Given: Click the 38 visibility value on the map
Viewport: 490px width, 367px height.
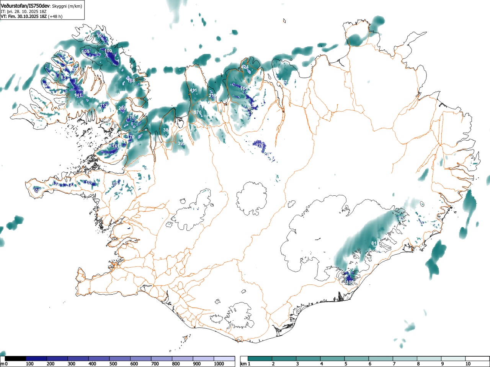Looking at the screenshot, I should [x=166, y=130].
